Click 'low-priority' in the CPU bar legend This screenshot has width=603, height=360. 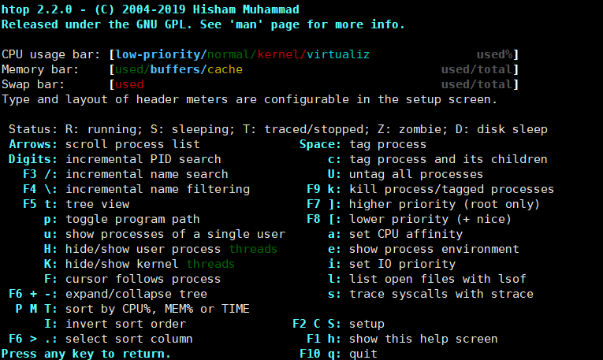tap(158, 54)
